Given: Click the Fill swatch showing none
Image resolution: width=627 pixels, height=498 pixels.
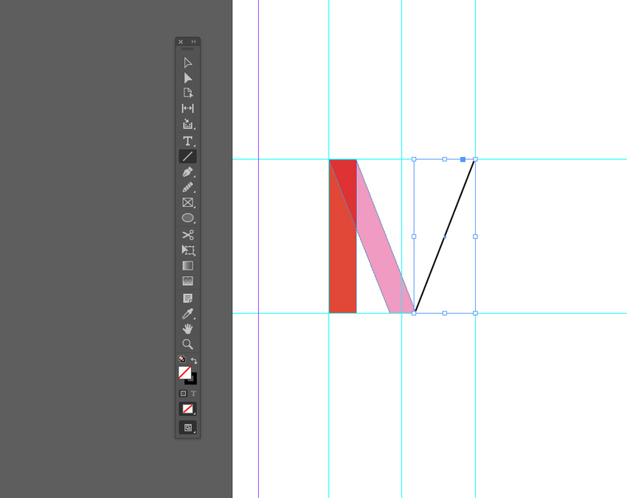Looking at the screenshot, I should click(184, 373).
